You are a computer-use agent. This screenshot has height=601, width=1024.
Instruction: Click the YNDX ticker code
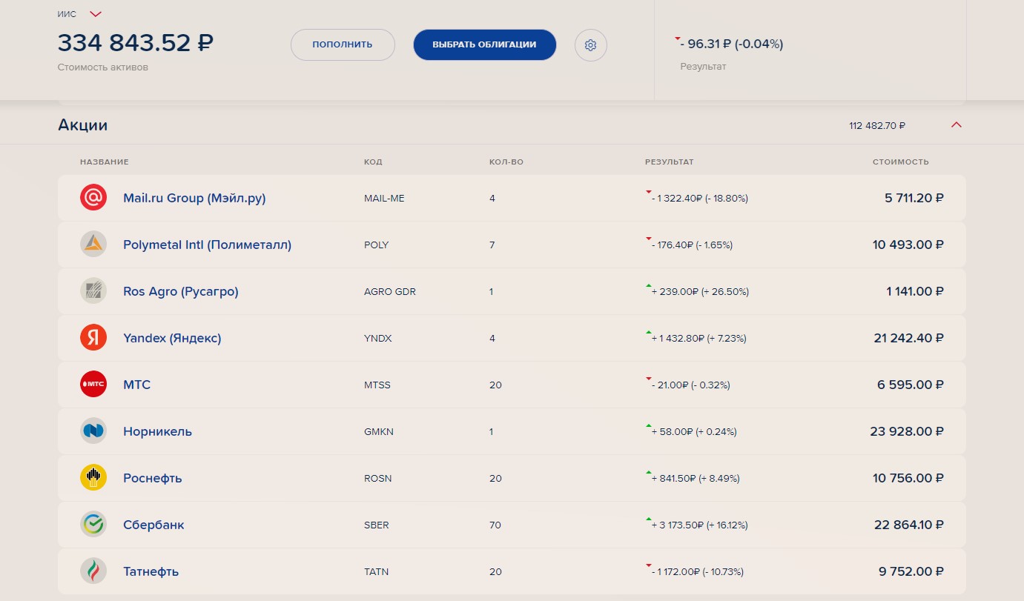click(x=377, y=339)
